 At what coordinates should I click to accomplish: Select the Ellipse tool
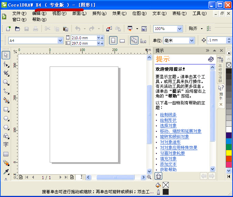pos(6,118)
